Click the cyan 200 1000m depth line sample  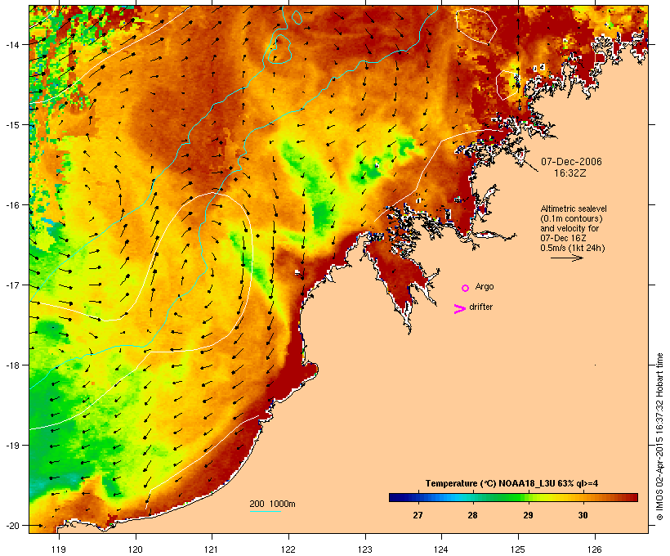pyautogui.click(x=265, y=511)
